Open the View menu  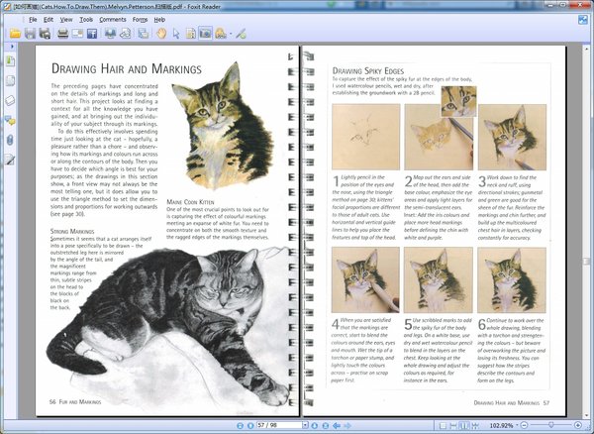[66, 20]
